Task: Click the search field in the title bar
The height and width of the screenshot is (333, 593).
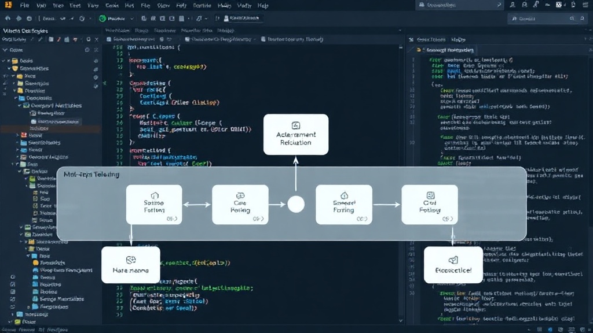Action: (460, 5)
